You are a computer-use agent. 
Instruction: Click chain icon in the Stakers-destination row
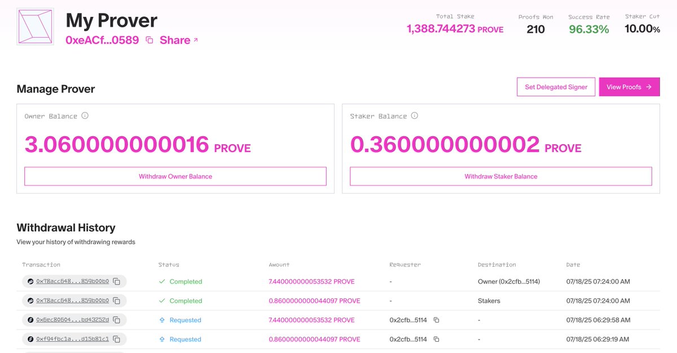click(x=30, y=301)
